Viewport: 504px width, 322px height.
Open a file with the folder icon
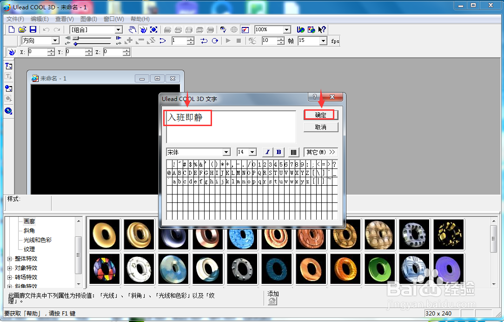click(22, 30)
